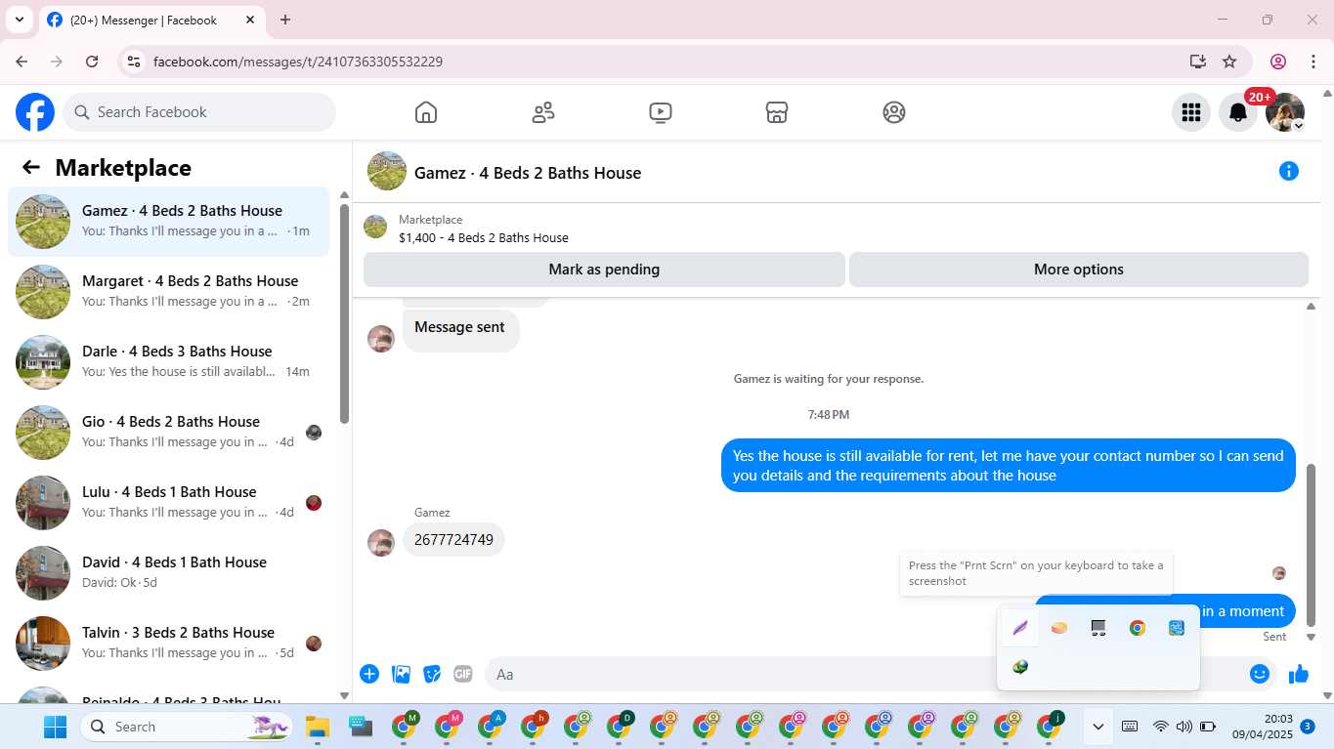Screen dimensions: 1334x749
Task: Send a thumbs-up like
Action: (x=1299, y=674)
